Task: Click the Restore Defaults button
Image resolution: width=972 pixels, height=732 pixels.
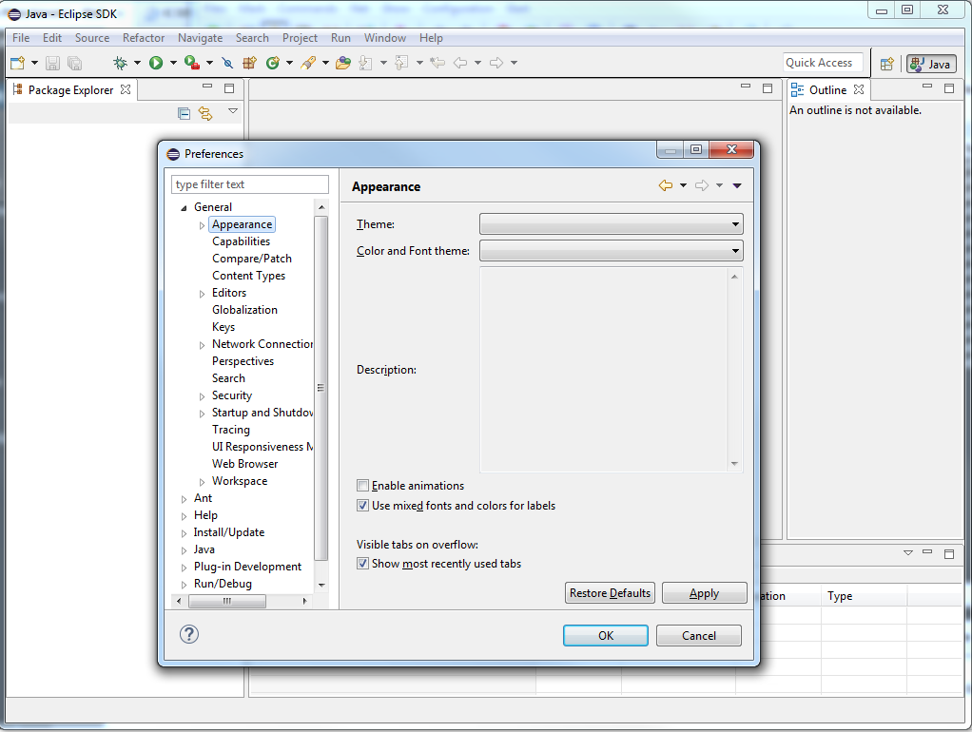Action: [x=610, y=593]
